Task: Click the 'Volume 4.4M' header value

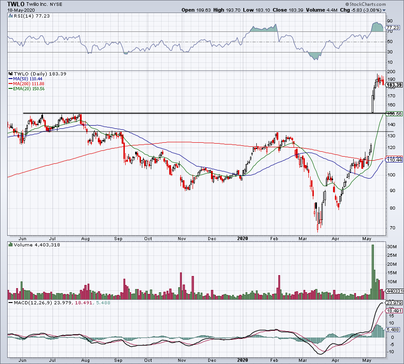Action: tap(321, 10)
